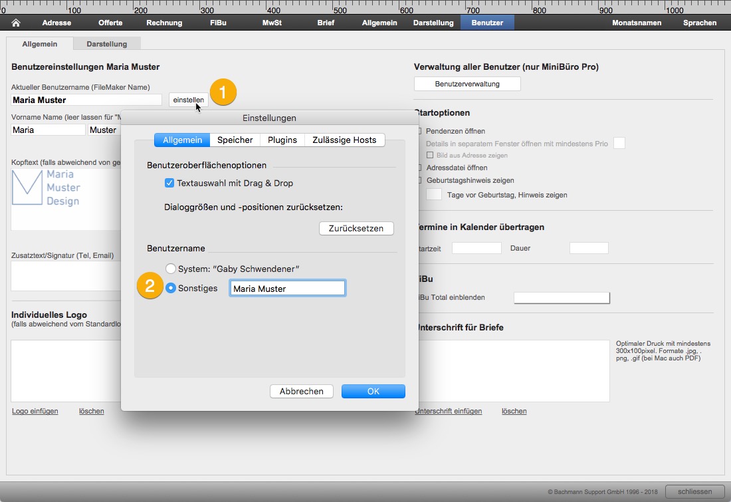The image size is (731, 502).
Task: Click the einstellen button next to username
Action: tap(188, 100)
